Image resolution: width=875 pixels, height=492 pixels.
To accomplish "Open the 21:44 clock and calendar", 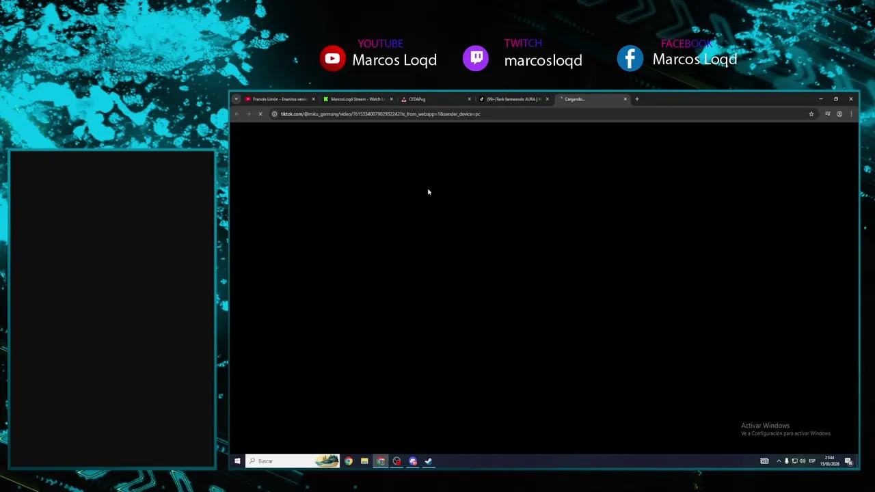I will 830,461.
